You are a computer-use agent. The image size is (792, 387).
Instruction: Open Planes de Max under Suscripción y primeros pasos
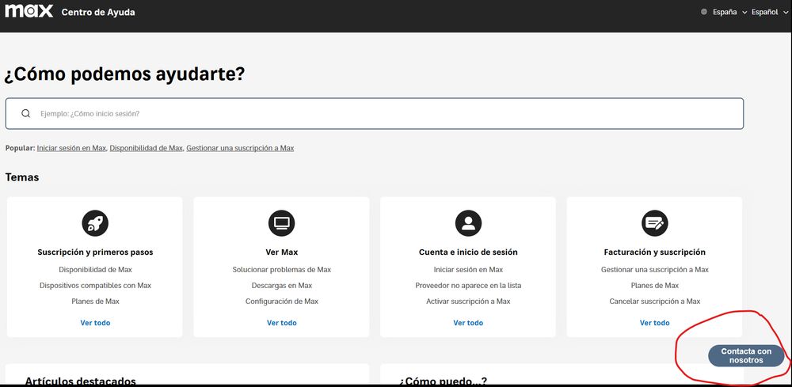click(x=95, y=302)
